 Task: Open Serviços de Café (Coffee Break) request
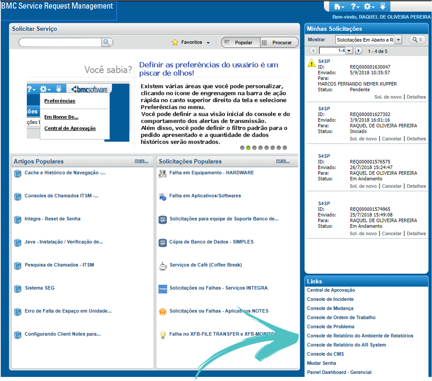click(x=206, y=265)
